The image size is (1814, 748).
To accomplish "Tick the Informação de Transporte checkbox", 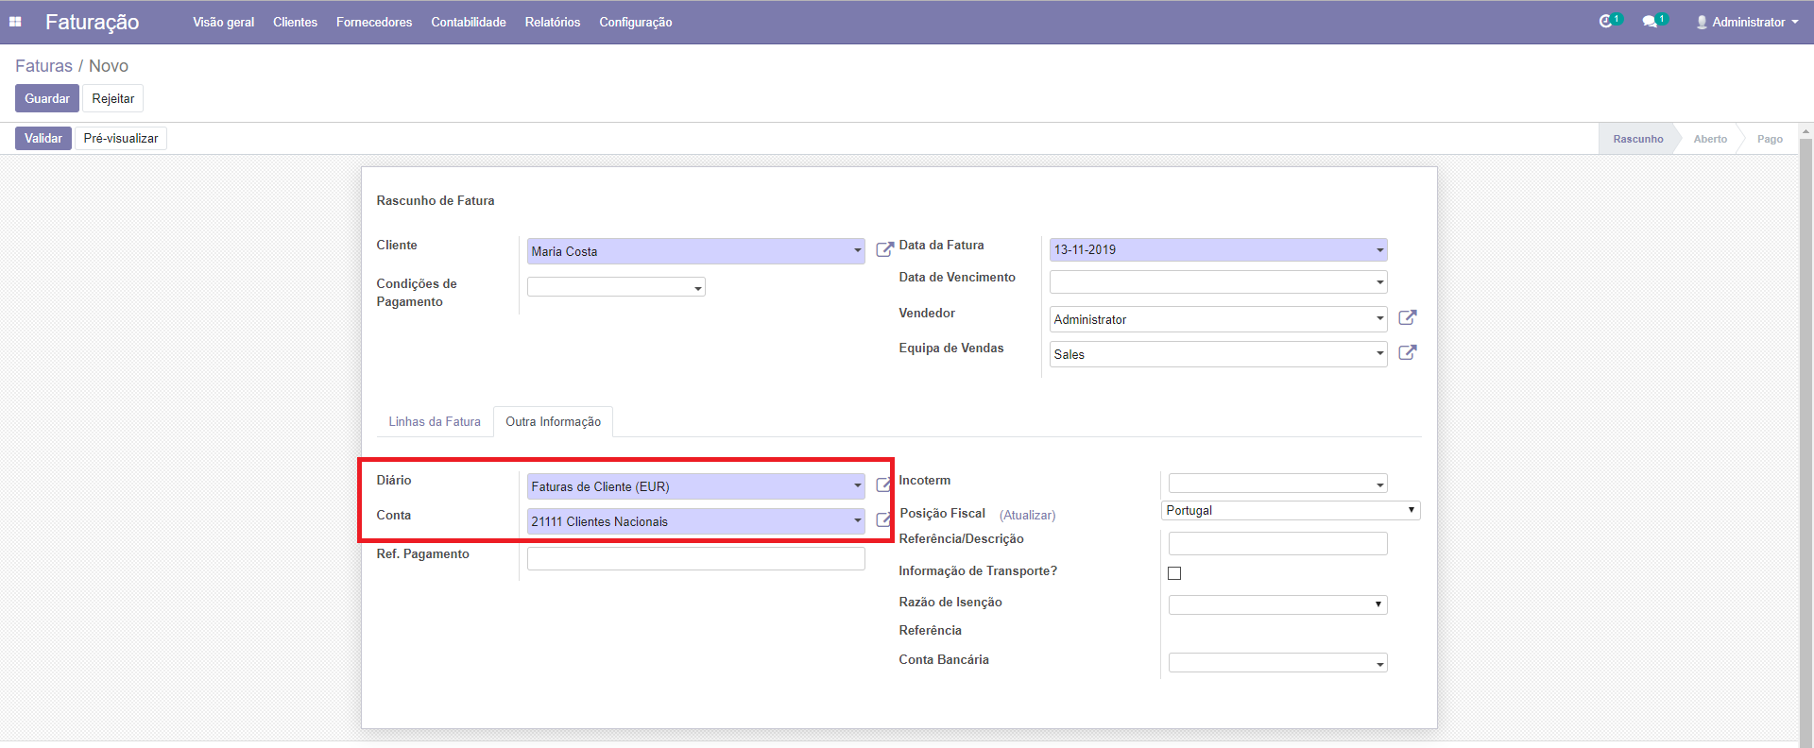I will (x=1174, y=573).
